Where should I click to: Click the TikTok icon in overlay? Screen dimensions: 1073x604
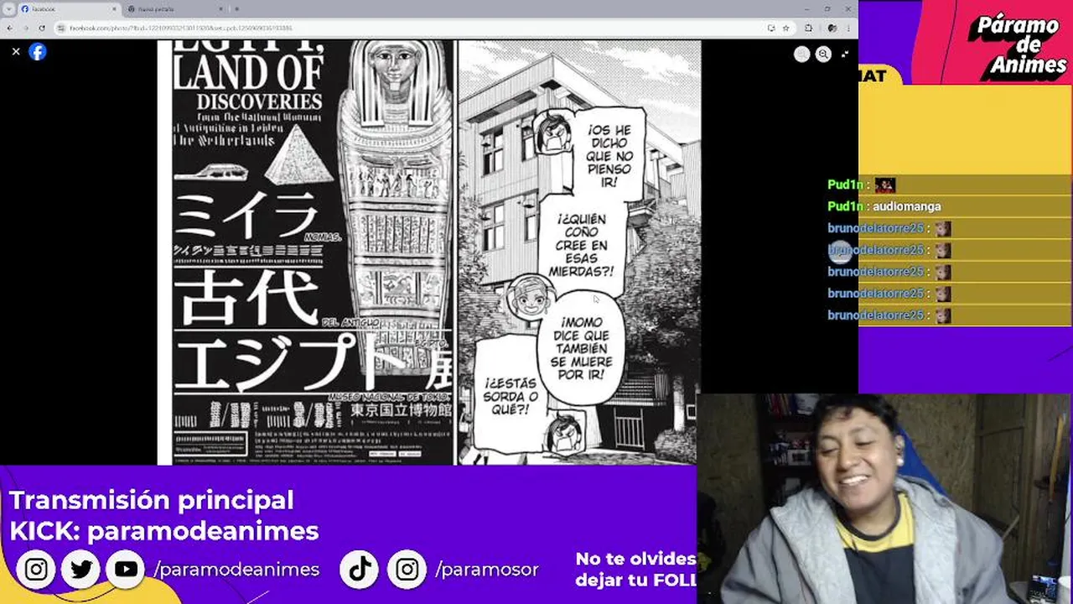(x=360, y=570)
